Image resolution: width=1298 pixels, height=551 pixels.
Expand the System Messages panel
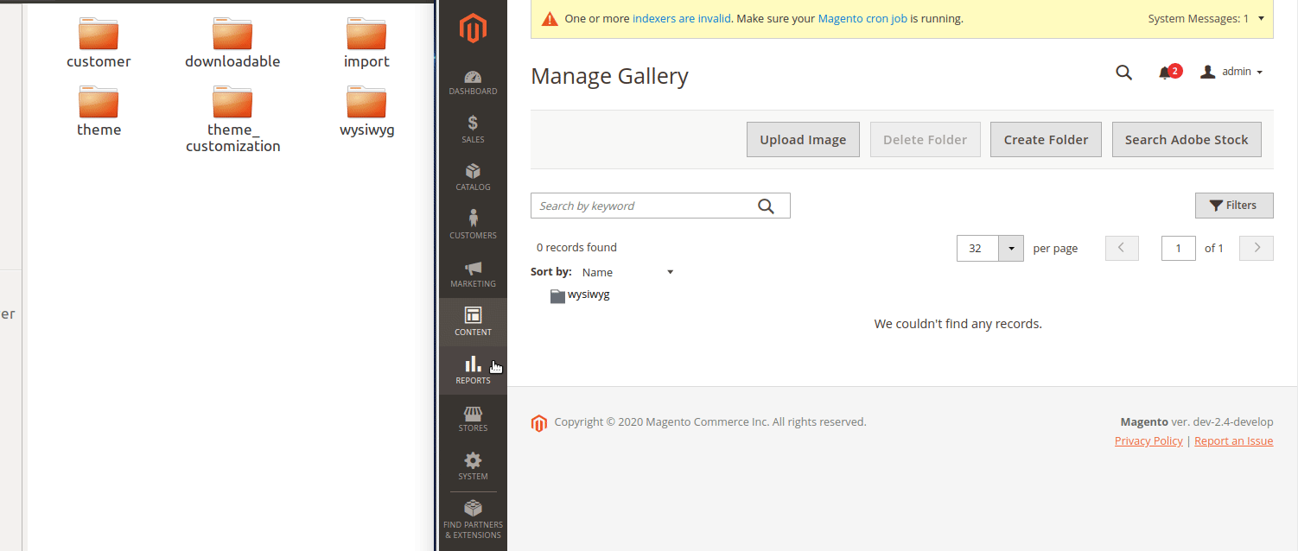[1206, 17]
